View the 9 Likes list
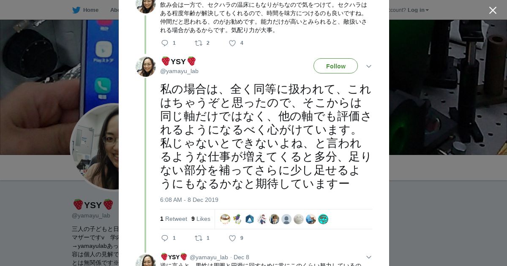 tap(201, 219)
